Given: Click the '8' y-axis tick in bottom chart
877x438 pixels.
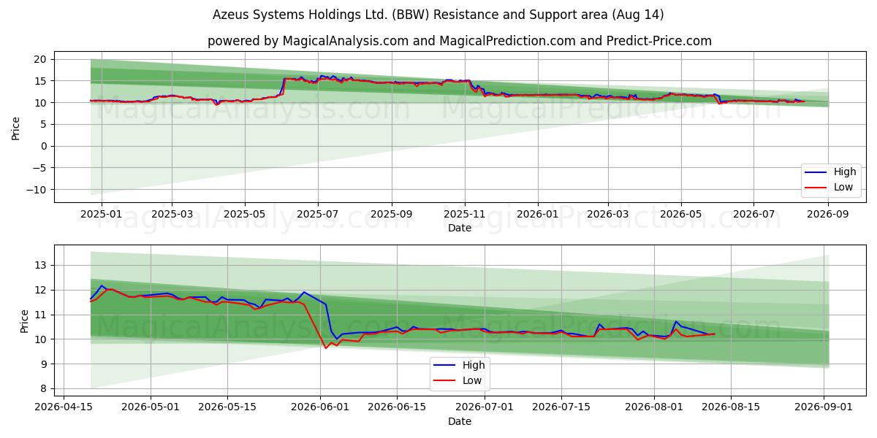Looking at the screenshot, I should (43, 388).
